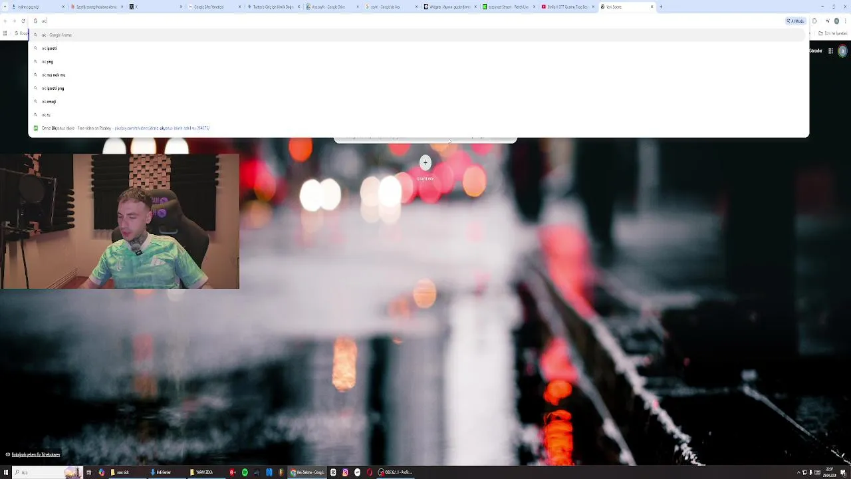Screen dimensions: 851x479
Task: Click the add shortcut plus button
Action: 425,162
